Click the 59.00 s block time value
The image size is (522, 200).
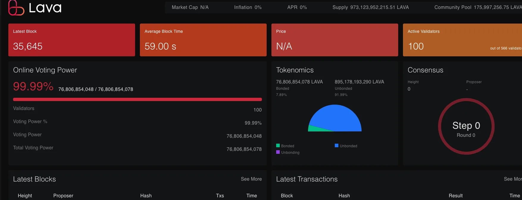(x=160, y=46)
